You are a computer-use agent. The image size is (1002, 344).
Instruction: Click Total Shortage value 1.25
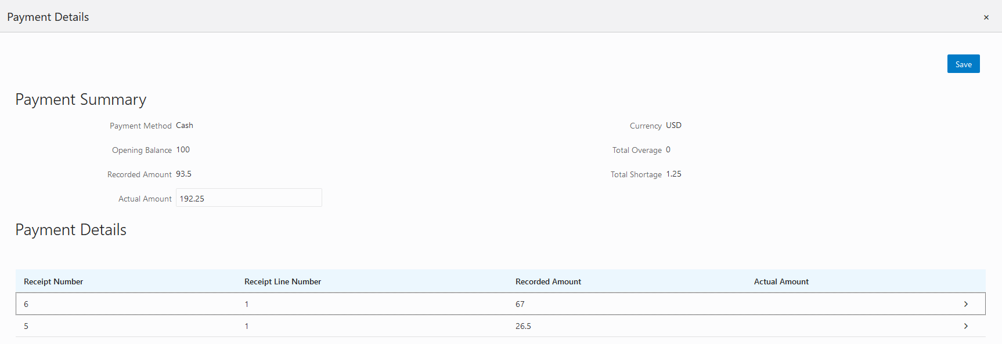673,174
